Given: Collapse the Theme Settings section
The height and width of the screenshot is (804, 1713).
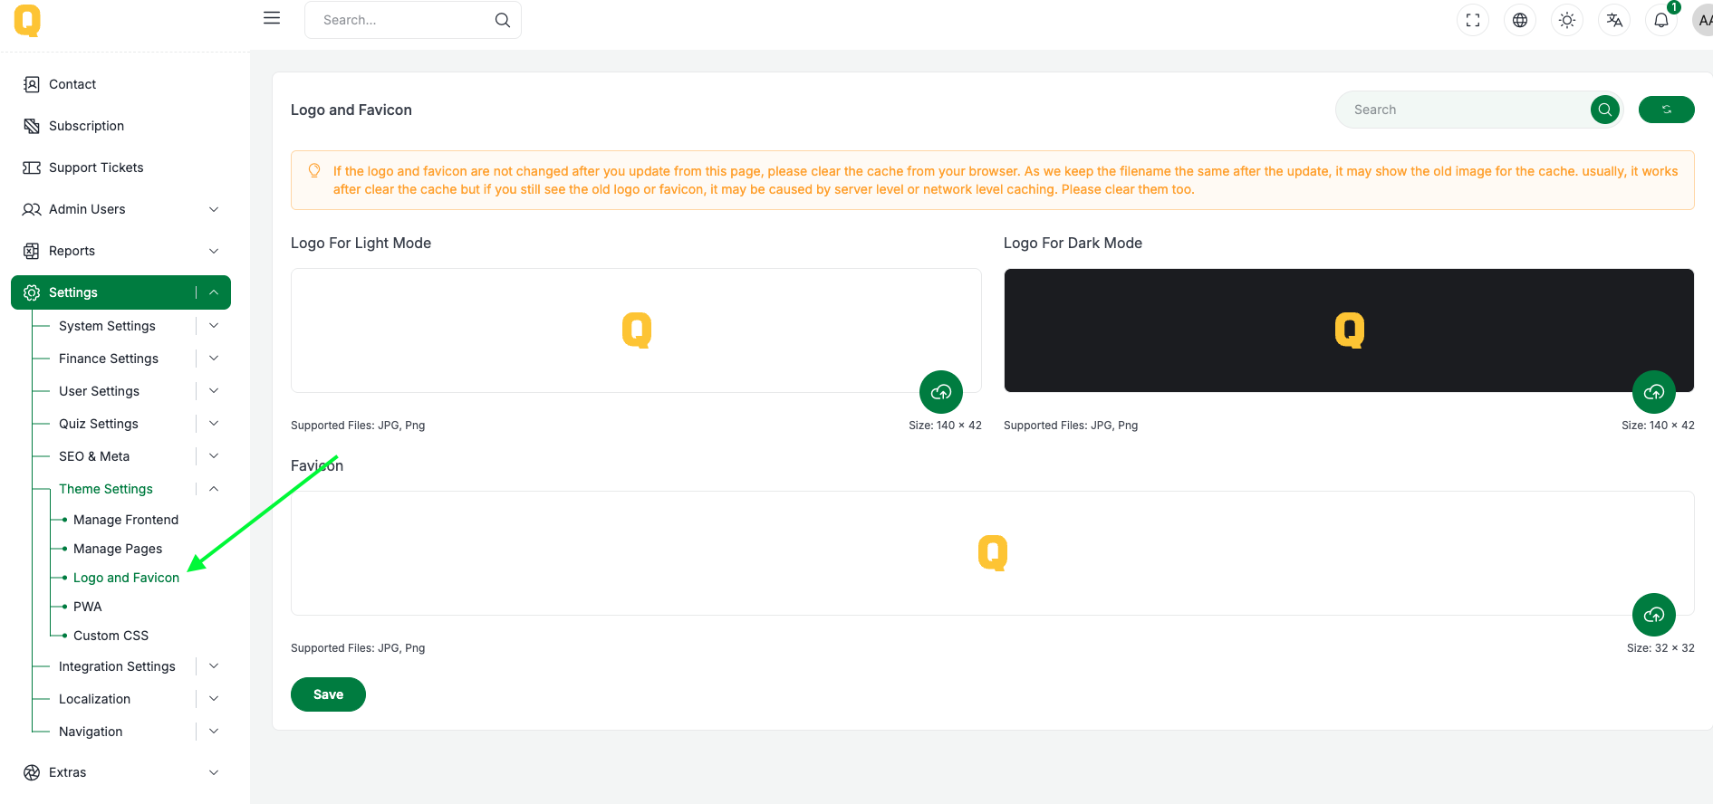Looking at the screenshot, I should click(x=214, y=489).
